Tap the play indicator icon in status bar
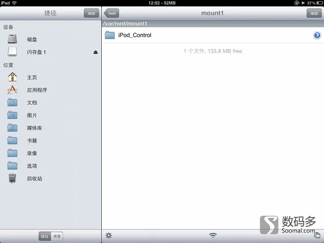 point(303,3)
